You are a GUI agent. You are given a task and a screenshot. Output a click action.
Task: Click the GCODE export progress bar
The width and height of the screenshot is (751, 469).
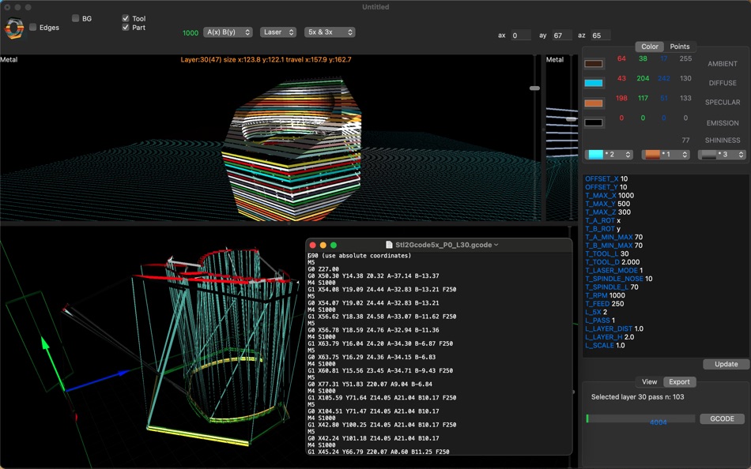(x=641, y=418)
